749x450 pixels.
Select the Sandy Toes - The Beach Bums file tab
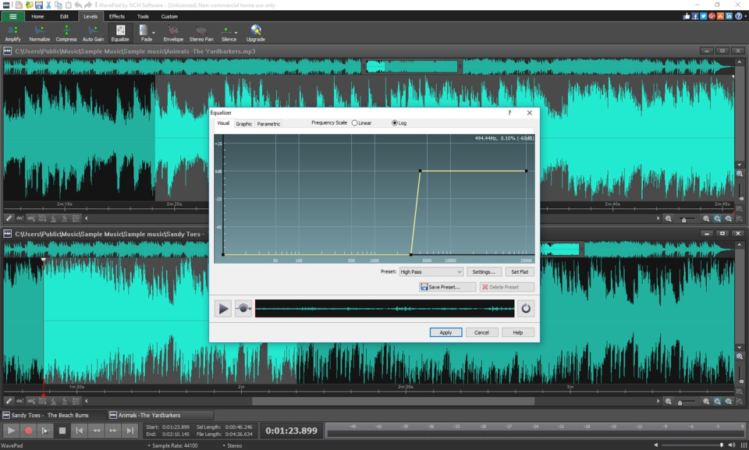(52, 415)
